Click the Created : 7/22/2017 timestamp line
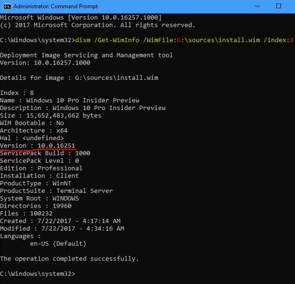Viewport: 295px width, 284px height. click(x=60, y=221)
